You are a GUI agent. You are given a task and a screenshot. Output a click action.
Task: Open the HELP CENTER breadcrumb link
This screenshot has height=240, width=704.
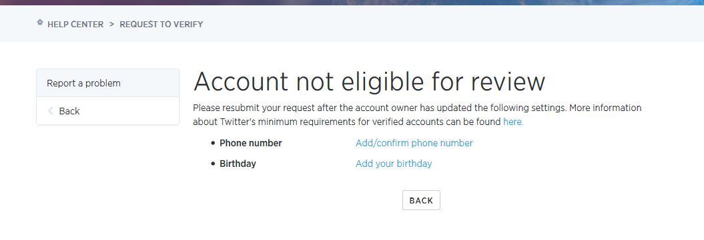point(75,25)
